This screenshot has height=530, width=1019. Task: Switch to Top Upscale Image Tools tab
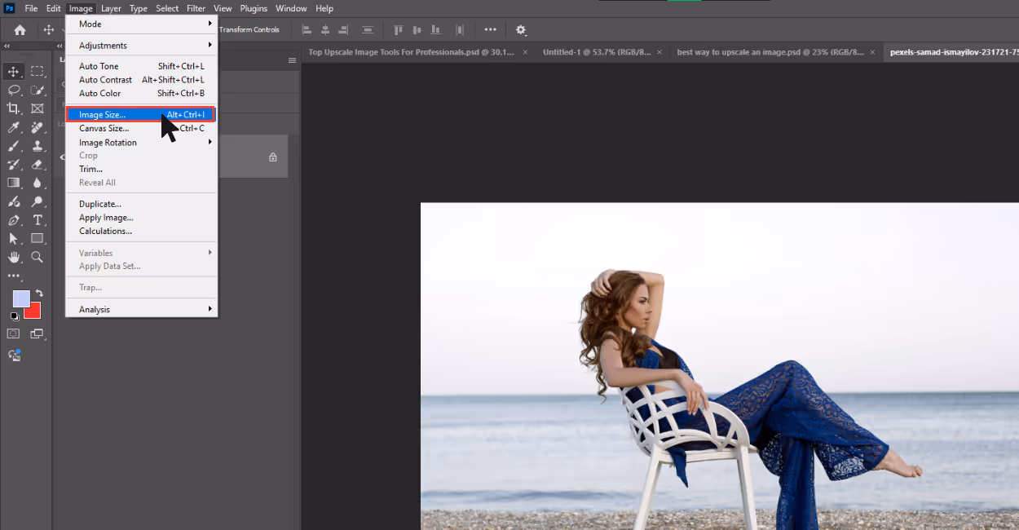click(x=411, y=52)
